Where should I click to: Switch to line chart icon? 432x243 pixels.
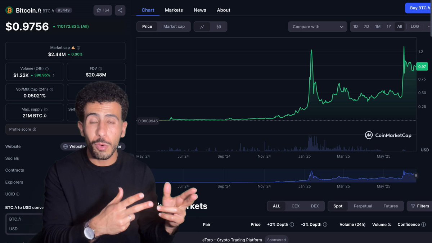[202, 27]
